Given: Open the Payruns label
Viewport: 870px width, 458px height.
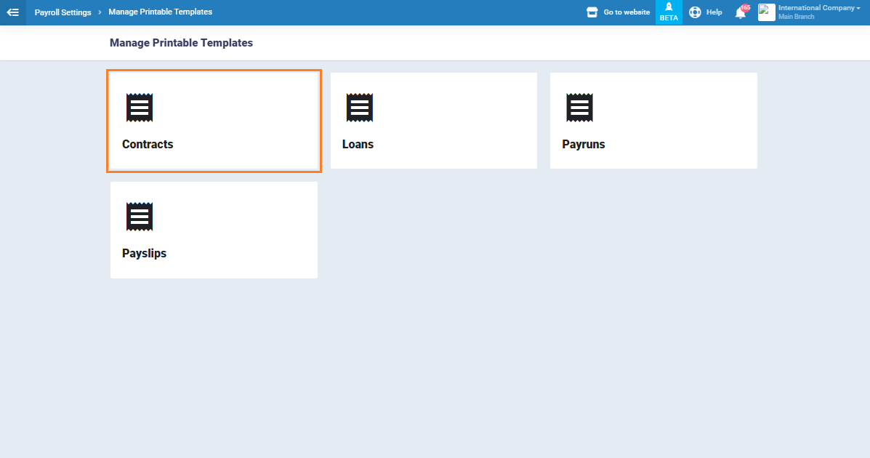Looking at the screenshot, I should [583, 144].
